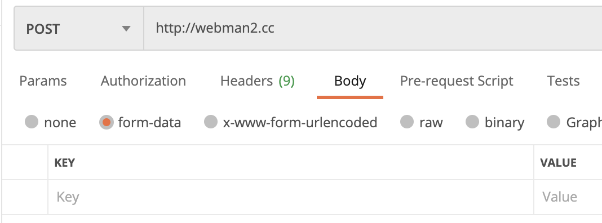Select the form-data radio button
The height and width of the screenshot is (223, 602).
pos(107,122)
